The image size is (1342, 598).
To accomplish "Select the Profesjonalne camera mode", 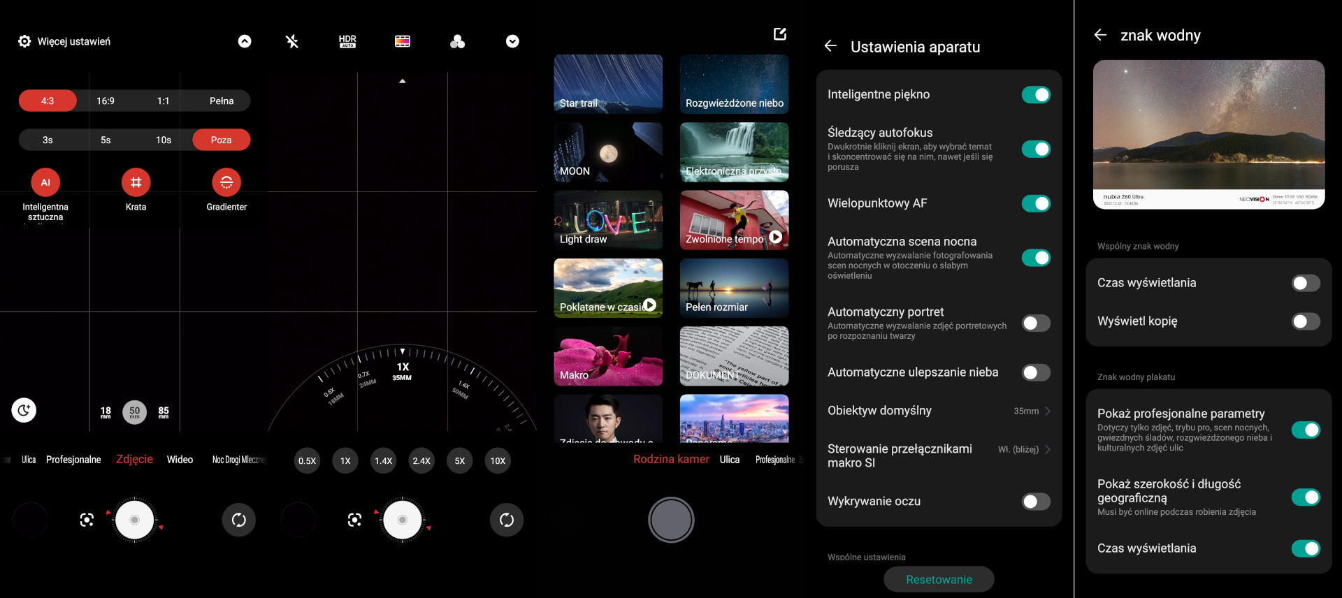I will (73, 460).
